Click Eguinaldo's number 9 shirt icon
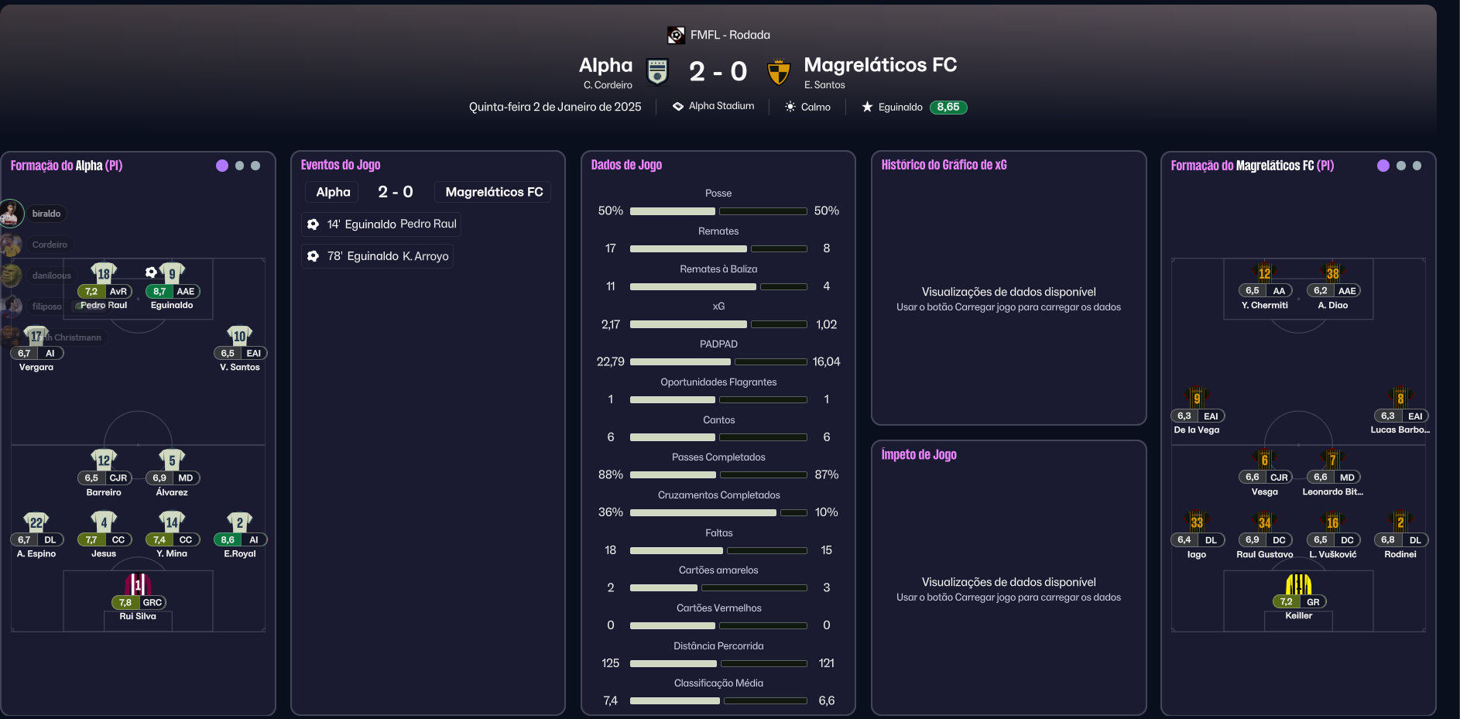1460x719 pixels. tap(172, 273)
